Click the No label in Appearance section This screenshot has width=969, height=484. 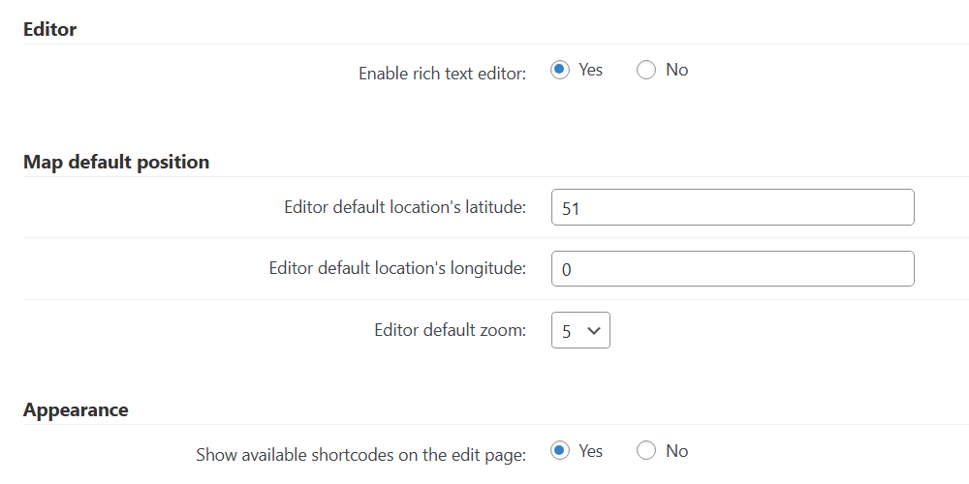(676, 451)
